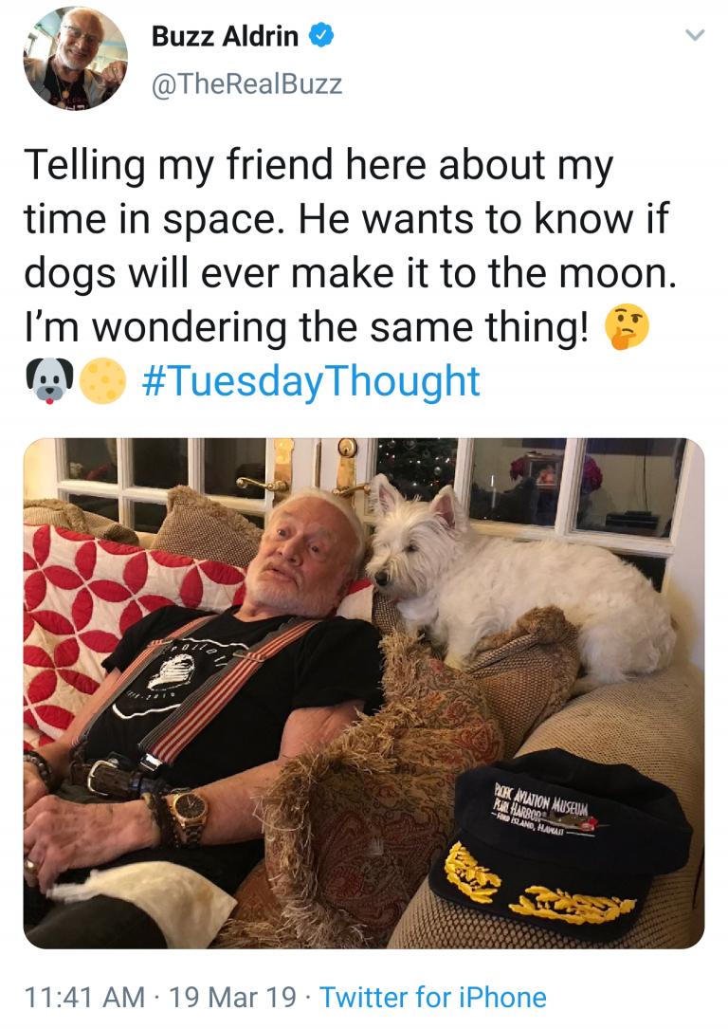Open the tweet options chevron

(695, 35)
